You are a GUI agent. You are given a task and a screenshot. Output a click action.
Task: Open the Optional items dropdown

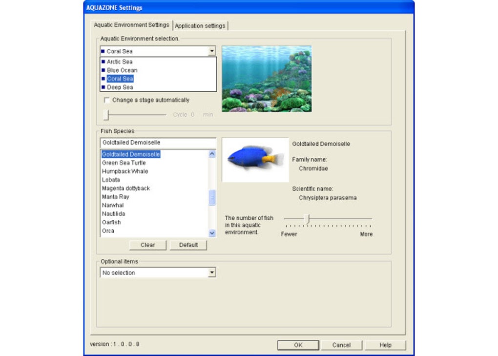212,272
